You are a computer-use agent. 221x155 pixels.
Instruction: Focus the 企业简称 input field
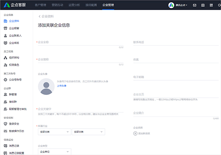pos(81,59)
